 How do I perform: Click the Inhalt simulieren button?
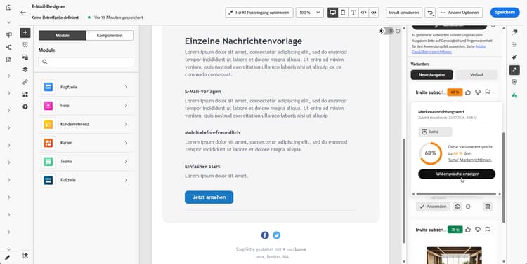tap(404, 13)
